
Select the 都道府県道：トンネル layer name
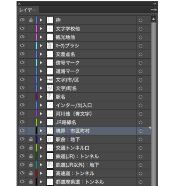80,182
